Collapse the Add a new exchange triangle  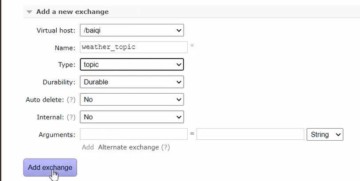click(29, 12)
